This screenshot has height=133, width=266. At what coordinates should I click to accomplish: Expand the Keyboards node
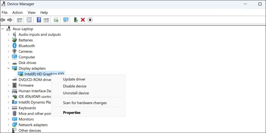9,108
